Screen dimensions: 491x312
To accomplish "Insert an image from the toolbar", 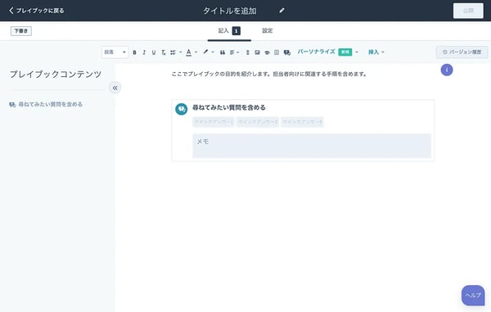I will point(258,52).
